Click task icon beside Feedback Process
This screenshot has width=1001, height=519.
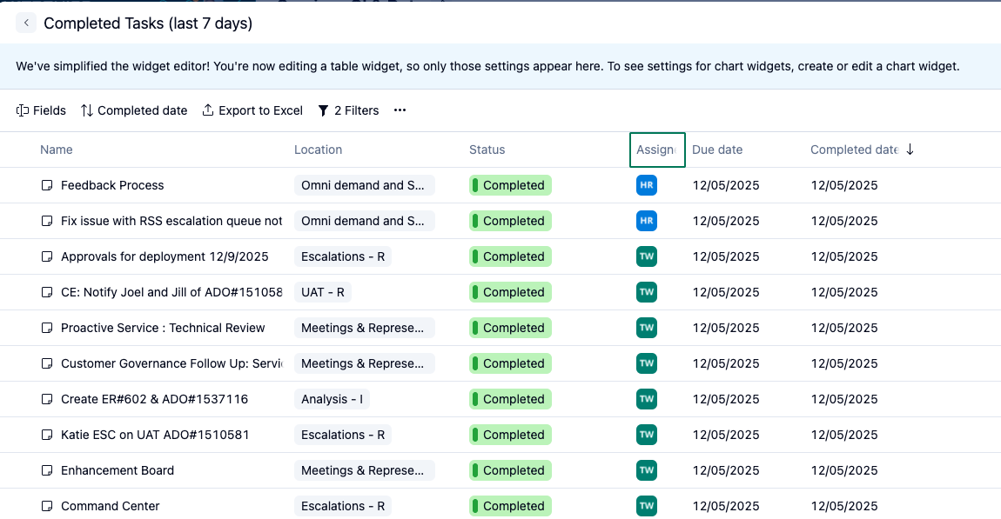(47, 185)
